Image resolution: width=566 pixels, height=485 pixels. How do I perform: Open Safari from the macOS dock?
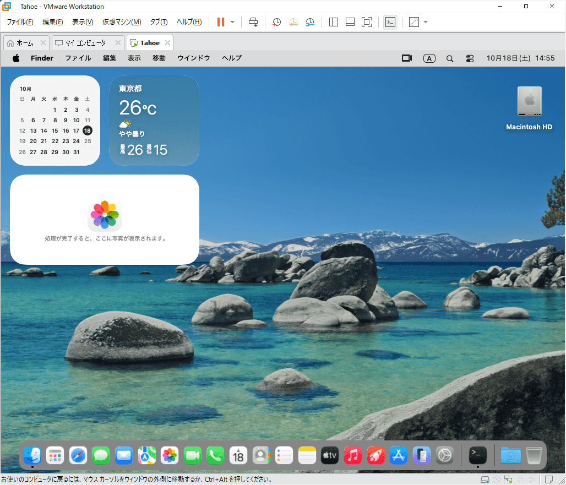(x=78, y=455)
